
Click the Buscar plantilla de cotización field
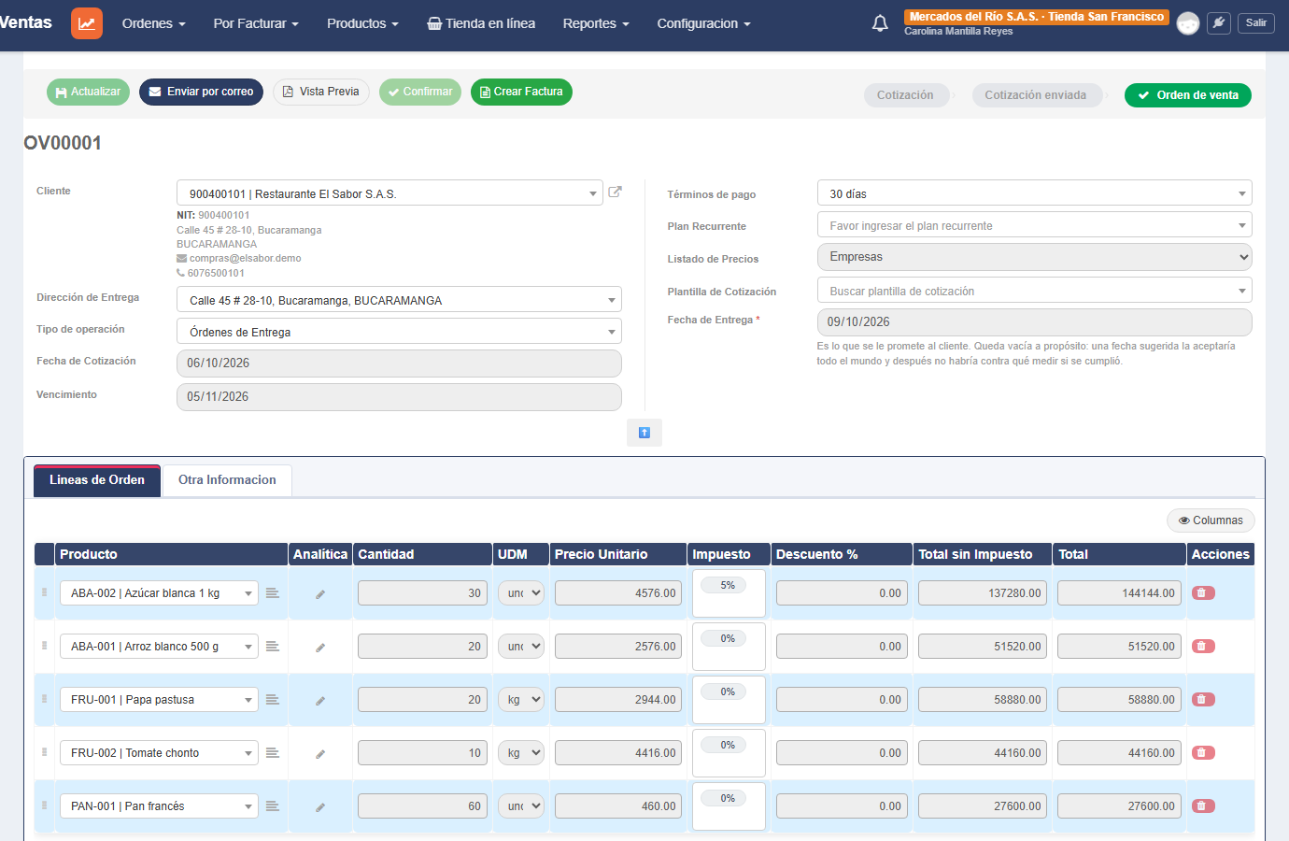point(1034,291)
